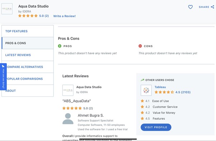The image size is (216, 141).
Task: Click the review's 5.0 (2) star rating
Action: (x=78, y=108)
